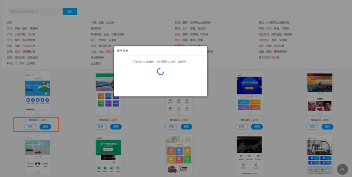
Task: Click 选用 under template 2948
Action: pyautogui.click(x=186, y=127)
